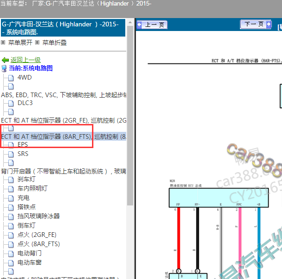Open the 倒车灯 circuit diagram

(26, 225)
